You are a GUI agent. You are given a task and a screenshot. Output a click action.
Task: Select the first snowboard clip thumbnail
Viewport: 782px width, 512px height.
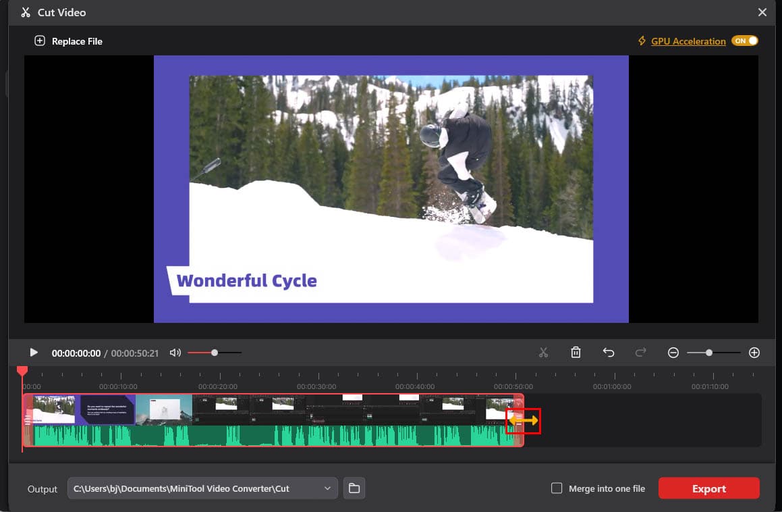pos(54,409)
